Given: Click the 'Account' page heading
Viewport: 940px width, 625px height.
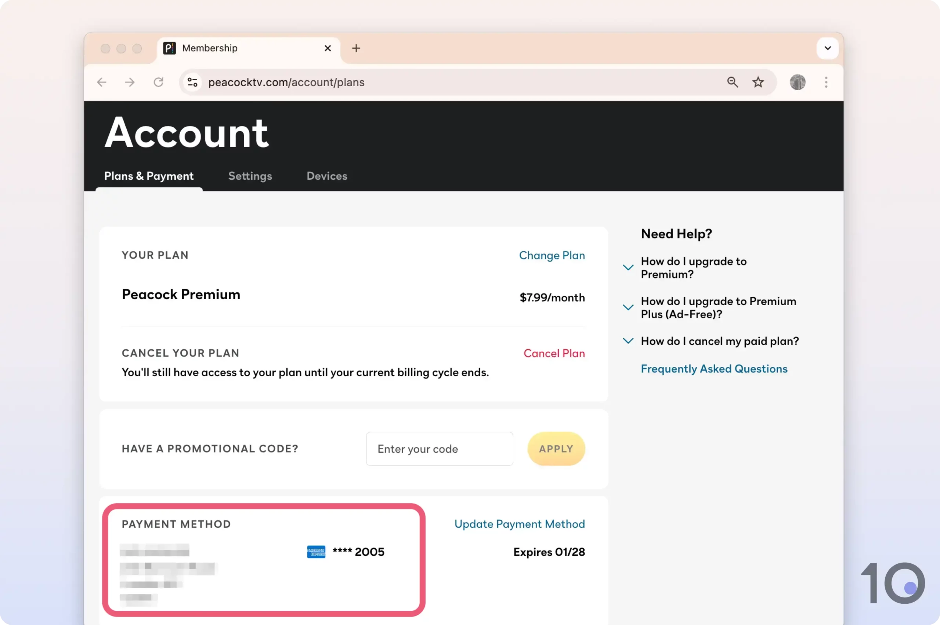Looking at the screenshot, I should pyautogui.click(x=187, y=133).
